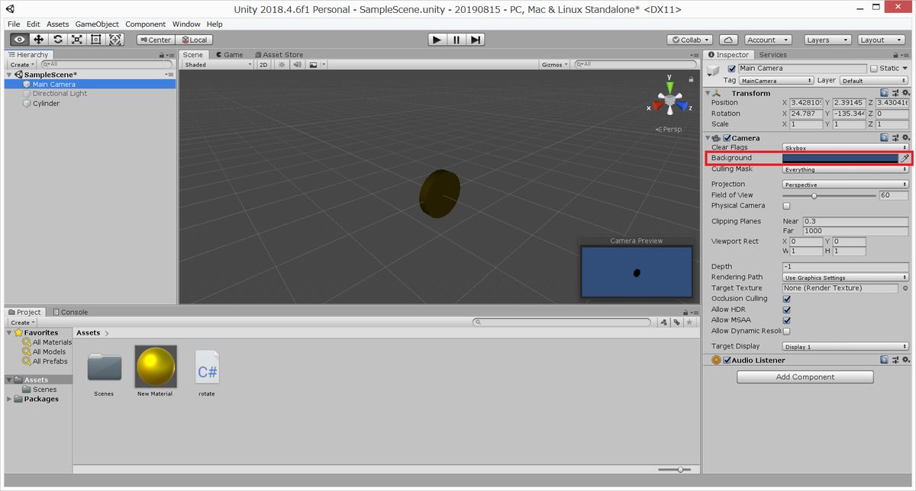Click the Step frame button
The height and width of the screenshot is (491, 916).
(476, 40)
